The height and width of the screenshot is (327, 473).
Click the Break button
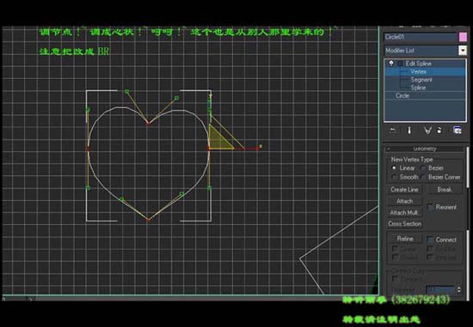[445, 190]
